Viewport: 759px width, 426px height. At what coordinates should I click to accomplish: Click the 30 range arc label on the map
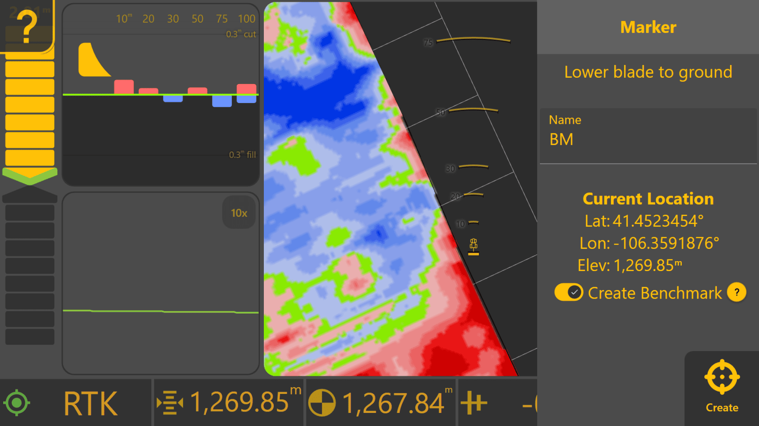point(450,169)
